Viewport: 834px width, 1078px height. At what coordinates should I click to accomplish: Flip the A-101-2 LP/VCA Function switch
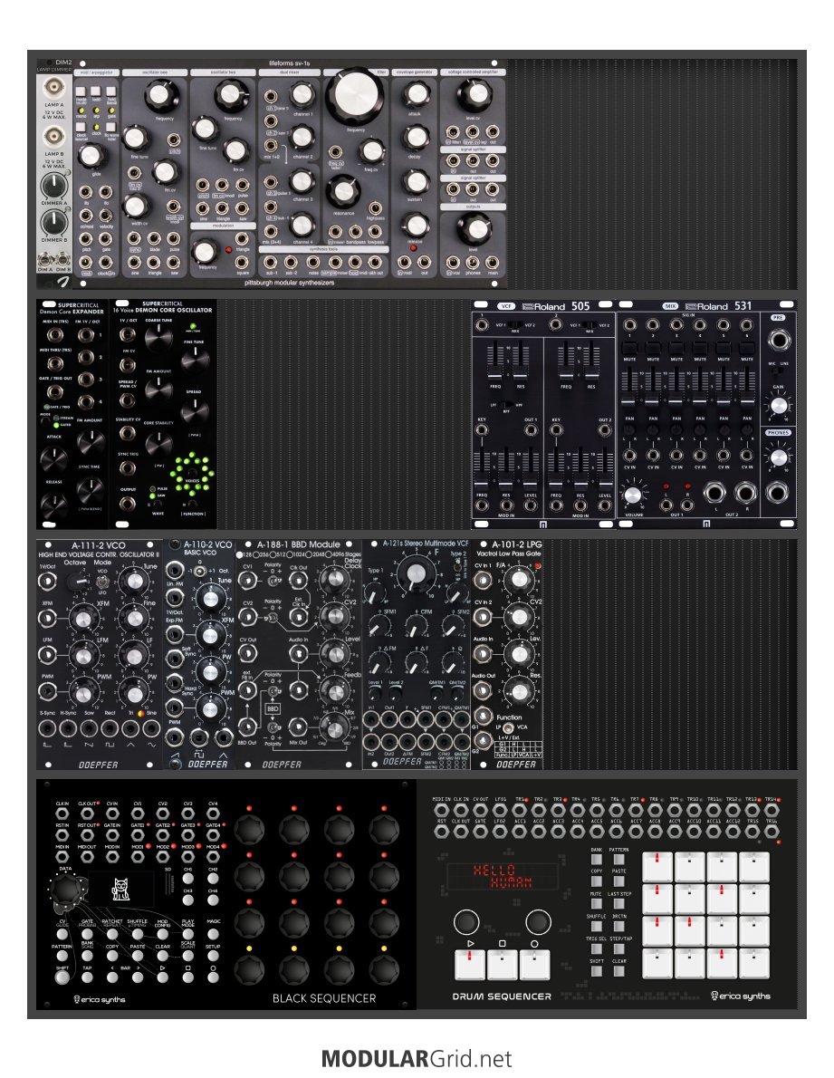tap(508, 728)
